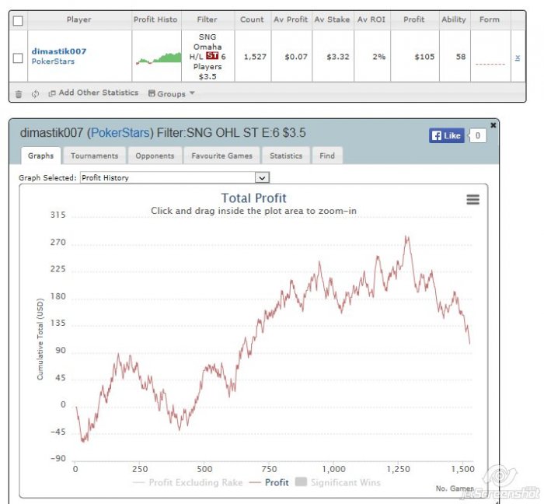The width and height of the screenshot is (544, 504).
Task: Toggle the select-all checkbox in table header
Action: [x=18, y=20]
